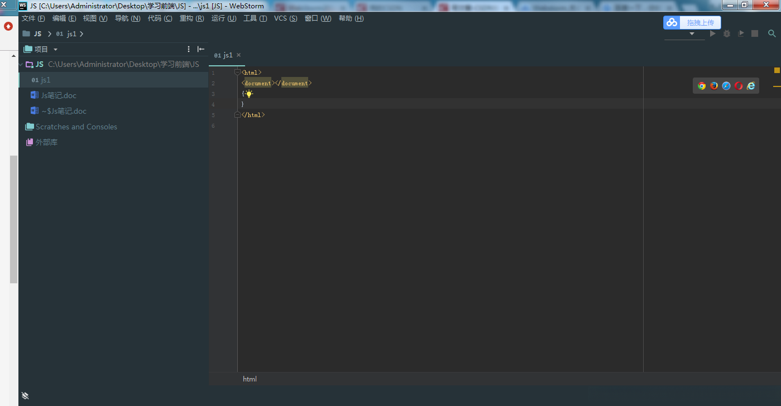This screenshot has height=406, width=781.
Task: Collapse the JS project root folder
Action: pyautogui.click(x=21, y=65)
